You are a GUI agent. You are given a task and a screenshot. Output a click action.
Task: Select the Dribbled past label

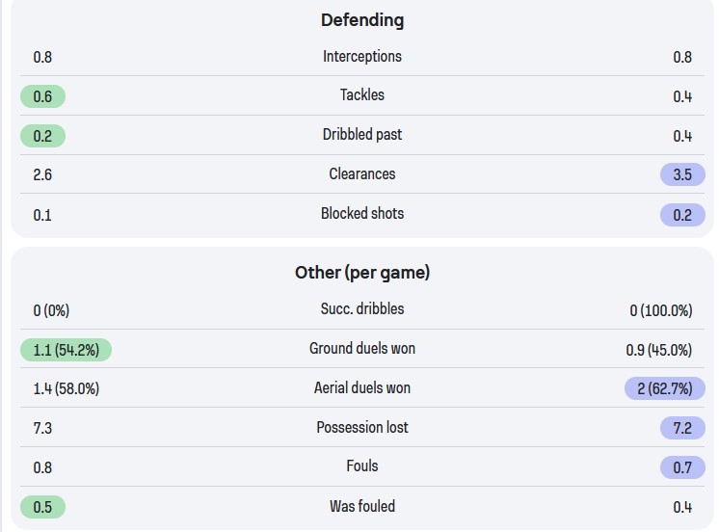coord(362,134)
